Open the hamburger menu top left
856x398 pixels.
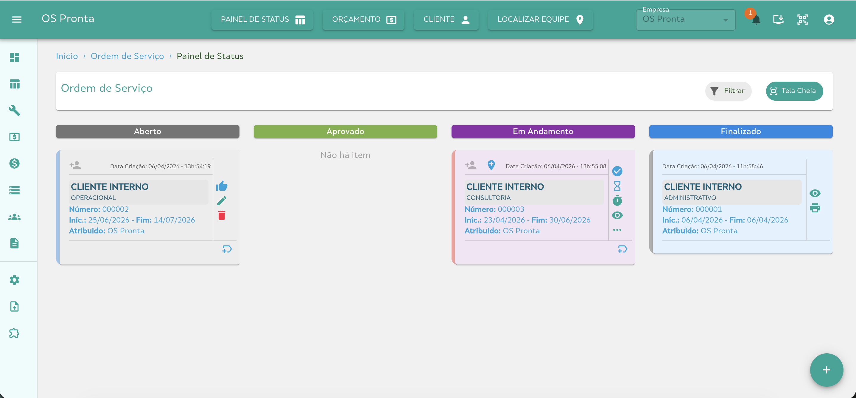click(17, 20)
